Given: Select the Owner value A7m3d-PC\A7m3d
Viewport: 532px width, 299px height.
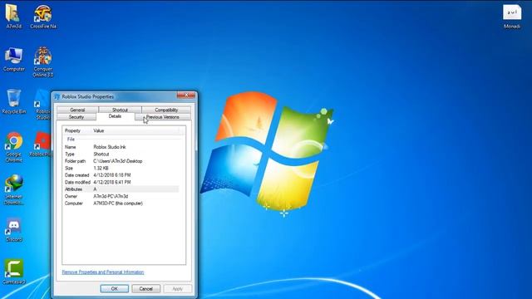Looking at the screenshot, I should (x=111, y=196).
